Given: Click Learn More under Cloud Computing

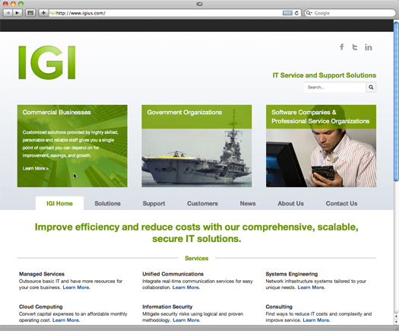Looking at the screenshot, I should 66,320.
